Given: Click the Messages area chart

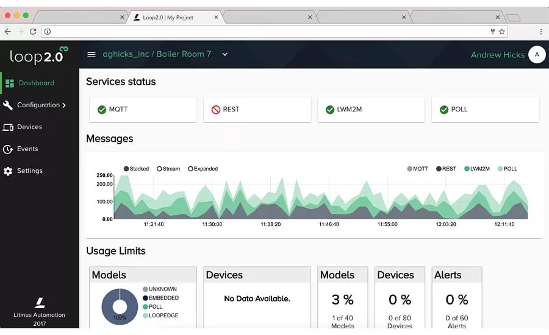Looking at the screenshot, I should [x=321, y=197].
